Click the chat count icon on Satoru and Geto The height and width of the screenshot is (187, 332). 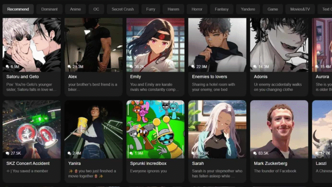(x=7, y=67)
